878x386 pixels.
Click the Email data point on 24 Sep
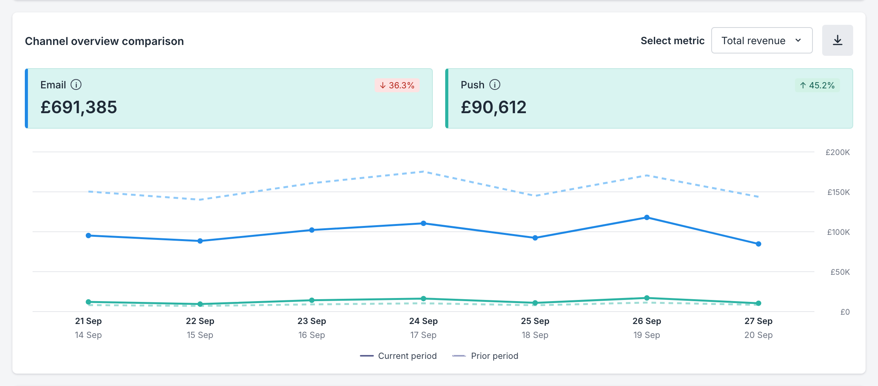[x=423, y=223]
